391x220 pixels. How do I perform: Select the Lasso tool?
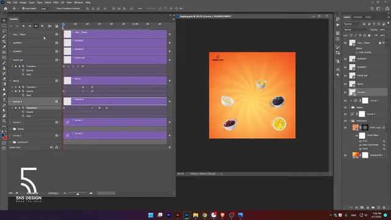(x=4, y=31)
